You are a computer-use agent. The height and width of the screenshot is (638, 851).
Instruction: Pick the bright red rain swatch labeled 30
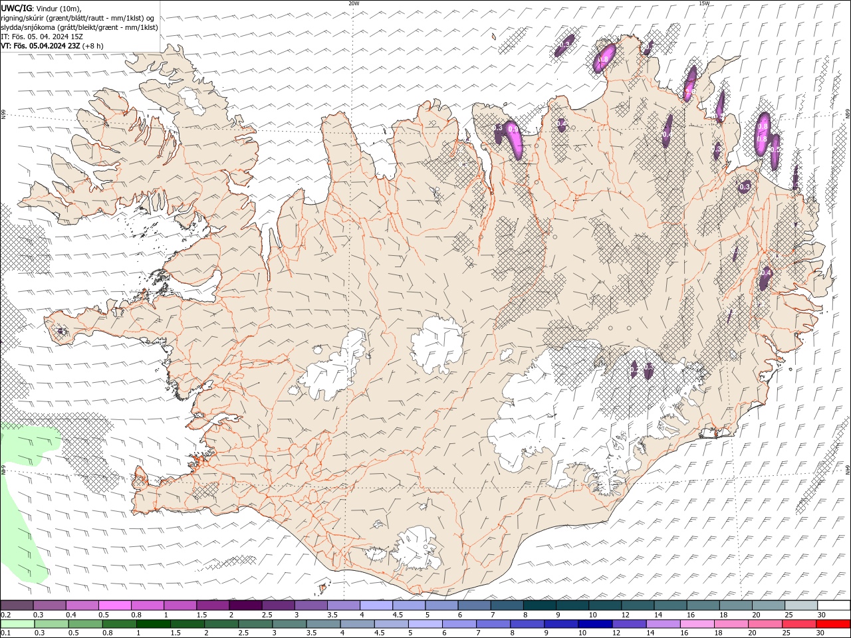point(832,624)
